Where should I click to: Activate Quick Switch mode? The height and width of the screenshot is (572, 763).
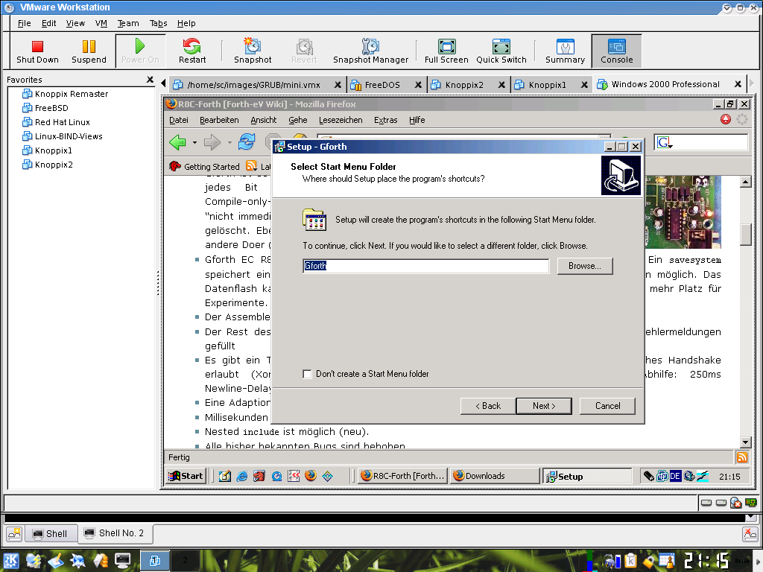click(501, 51)
